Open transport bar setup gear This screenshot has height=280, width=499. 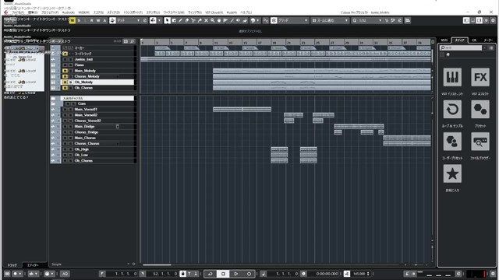click(x=493, y=274)
